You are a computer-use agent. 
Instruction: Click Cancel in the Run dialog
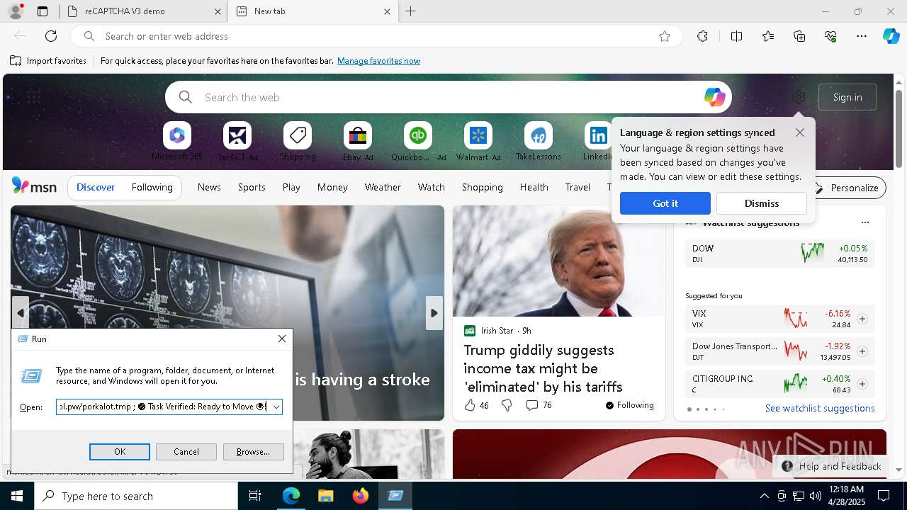coord(186,452)
